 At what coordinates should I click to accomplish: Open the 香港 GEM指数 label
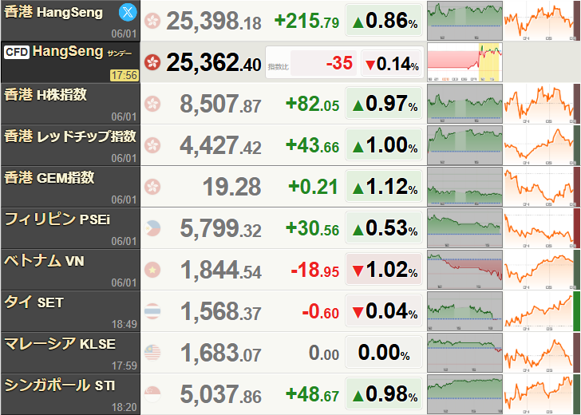point(49,178)
